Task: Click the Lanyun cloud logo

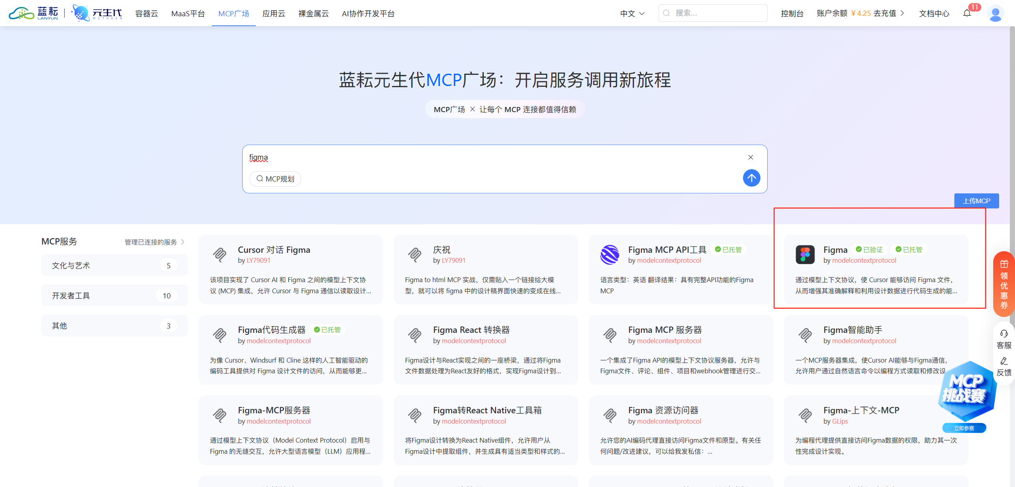Action: 34,13
